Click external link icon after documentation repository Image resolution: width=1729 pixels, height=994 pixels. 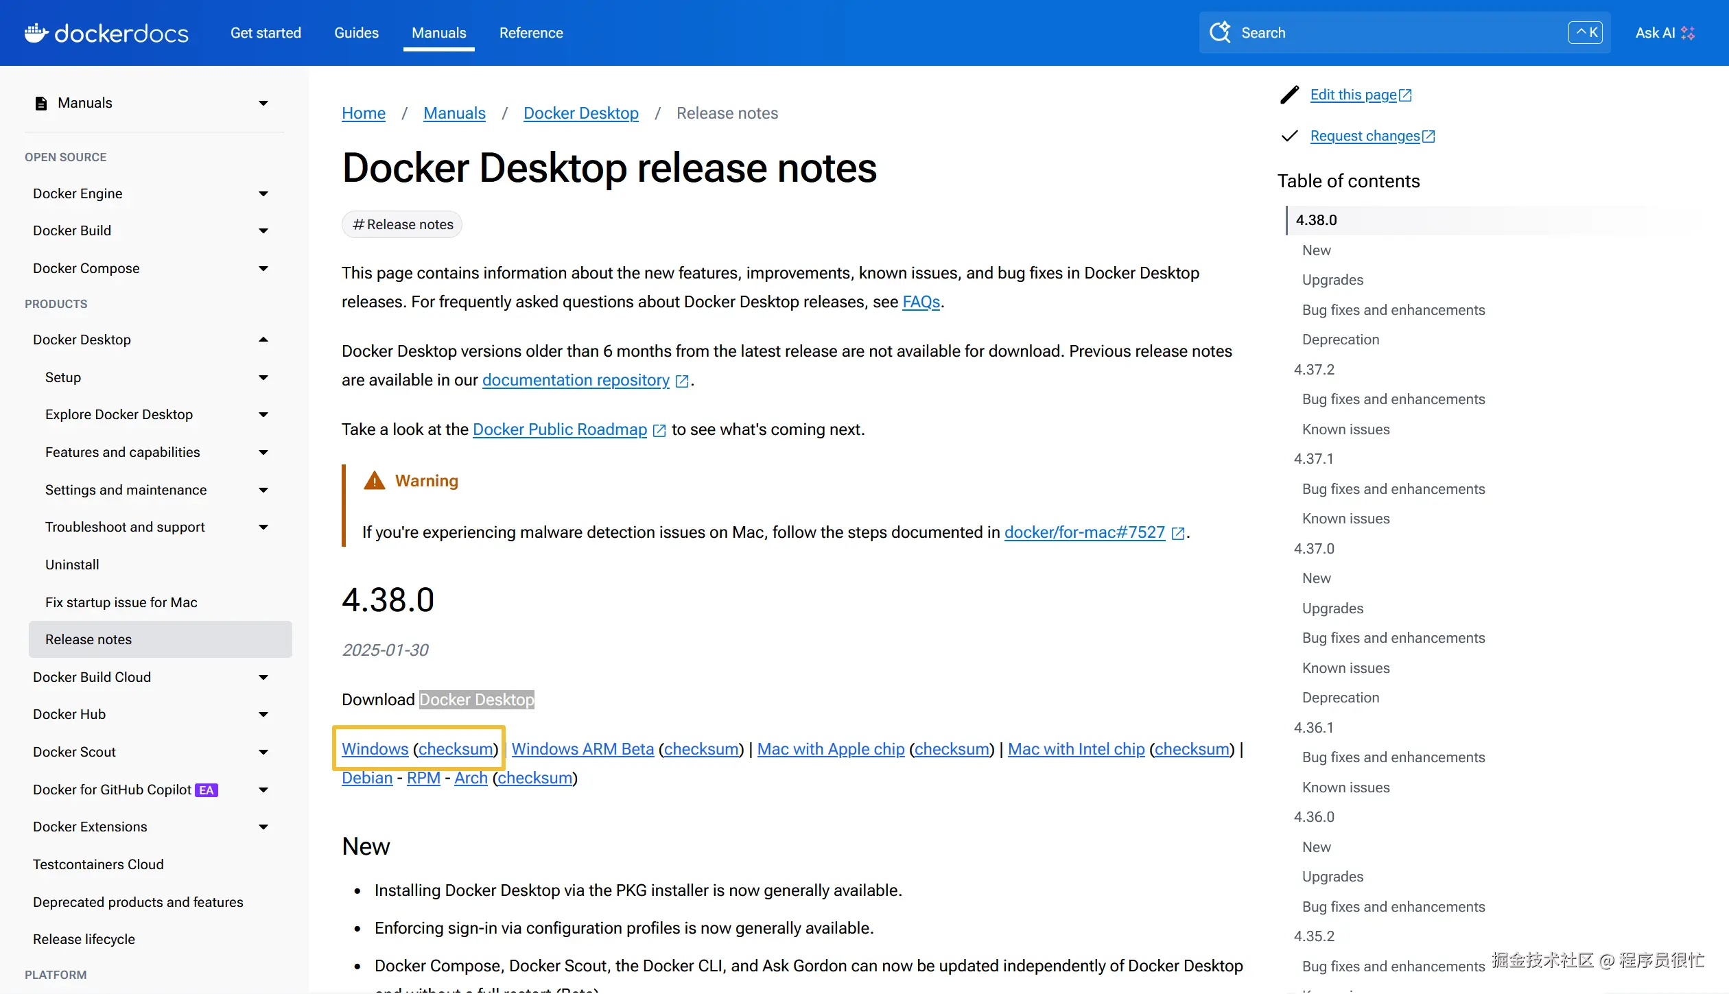pyautogui.click(x=682, y=381)
